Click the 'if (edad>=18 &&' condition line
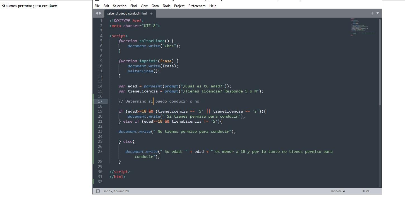The width and height of the screenshot is (405, 202). point(192,111)
